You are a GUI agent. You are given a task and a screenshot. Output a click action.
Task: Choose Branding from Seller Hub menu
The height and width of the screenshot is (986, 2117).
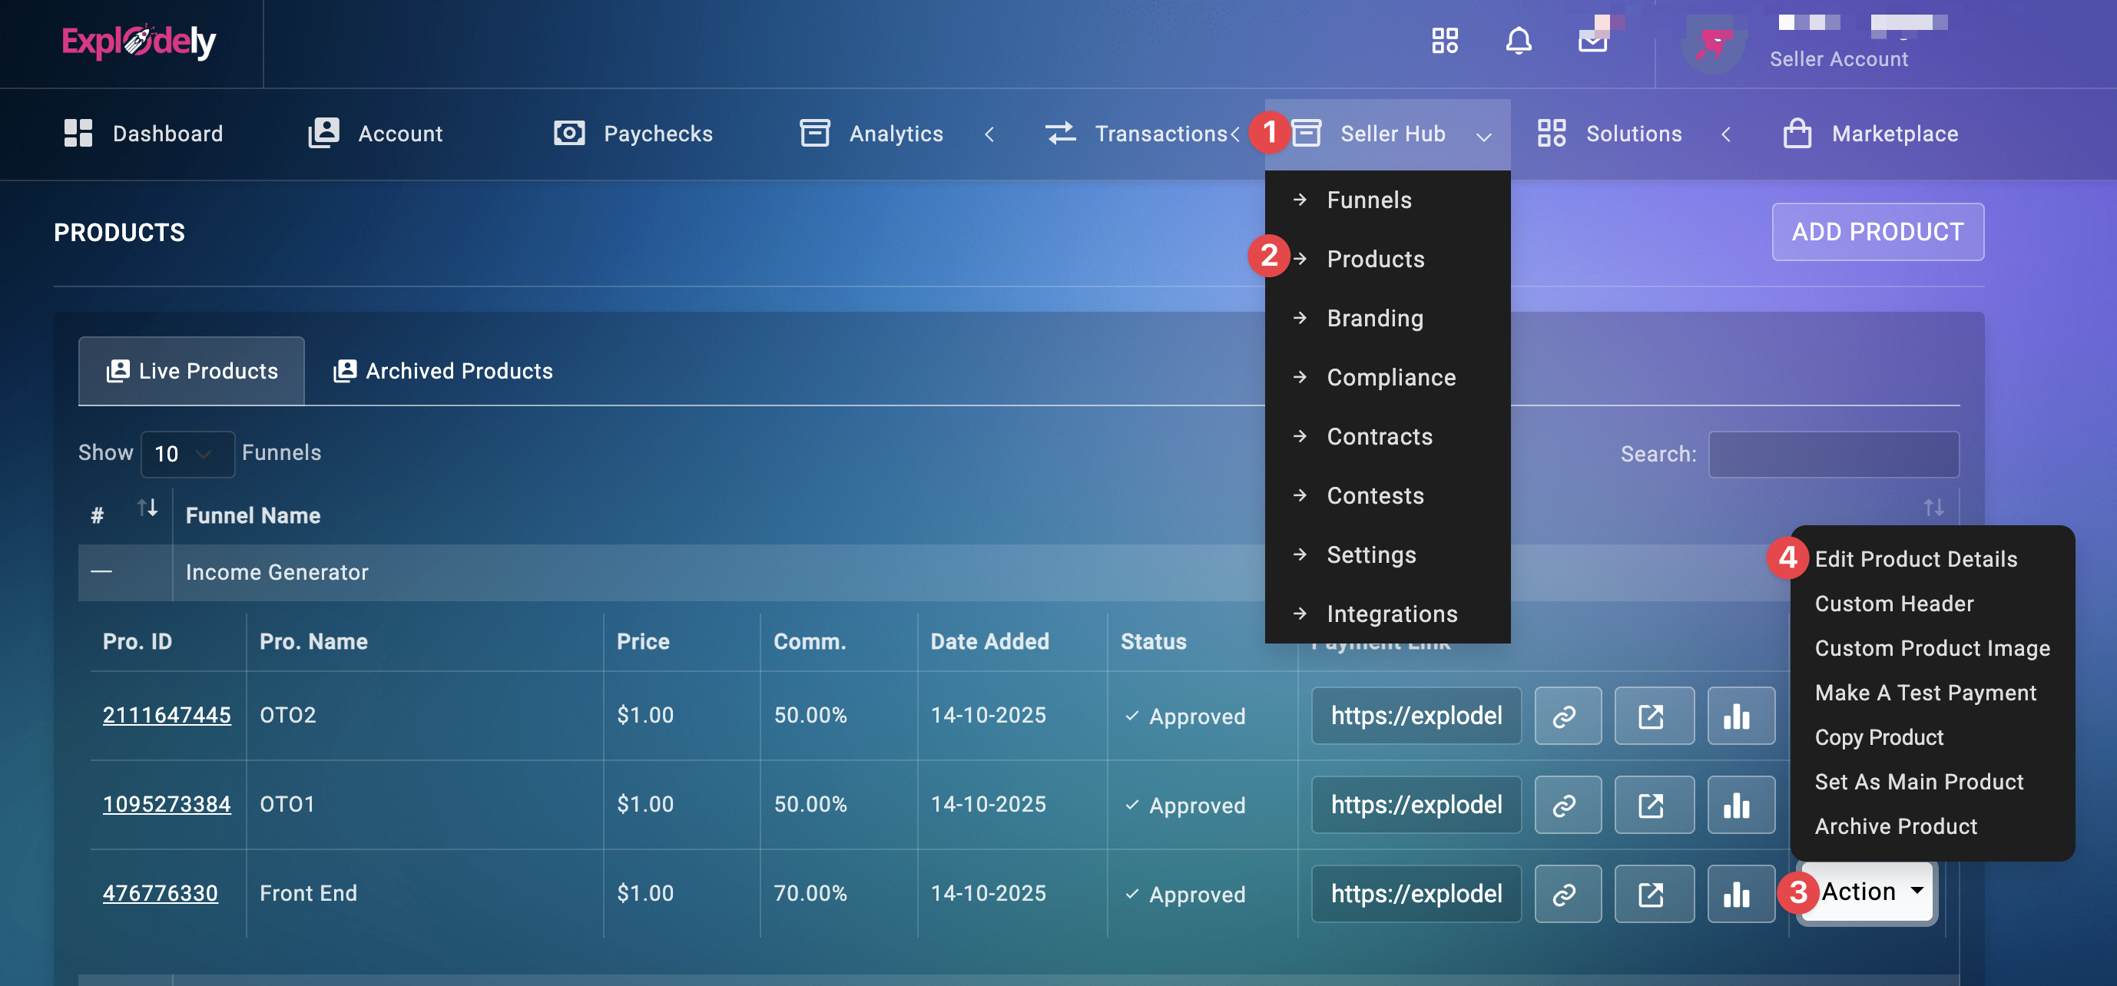(x=1374, y=318)
